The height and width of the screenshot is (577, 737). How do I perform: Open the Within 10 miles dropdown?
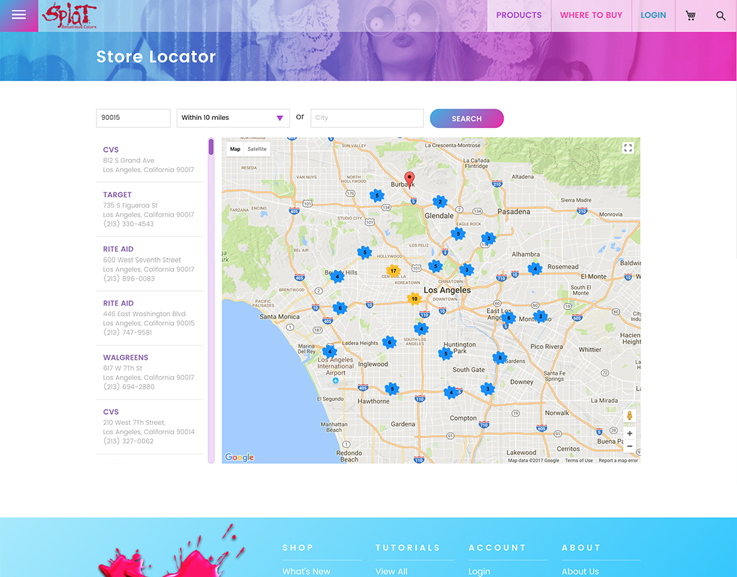(232, 118)
